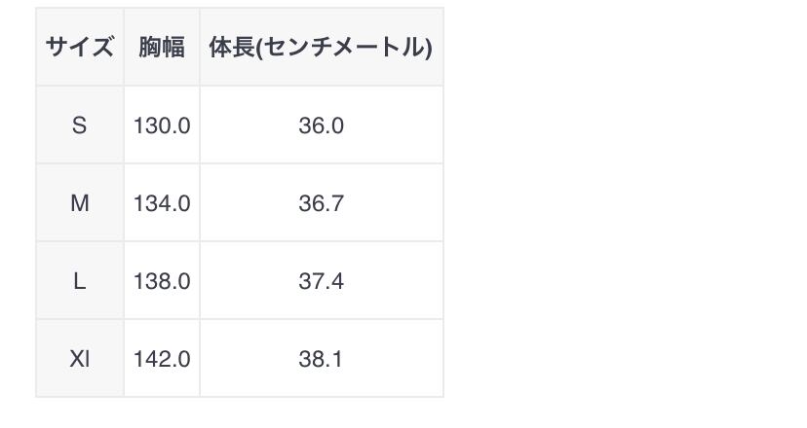Viewport: 807px width, 428px height.
Task: Click the 134.0 chest width value
Action: 162,203
